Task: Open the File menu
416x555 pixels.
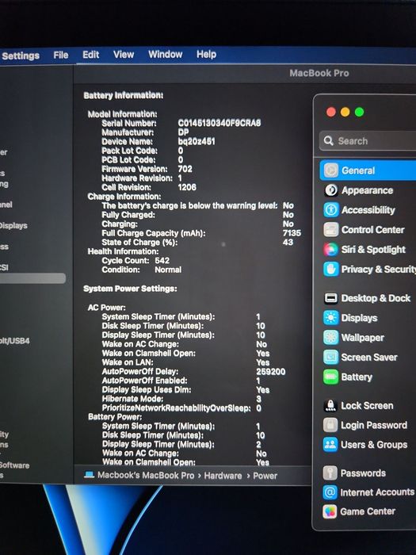Action: (61, 55)
